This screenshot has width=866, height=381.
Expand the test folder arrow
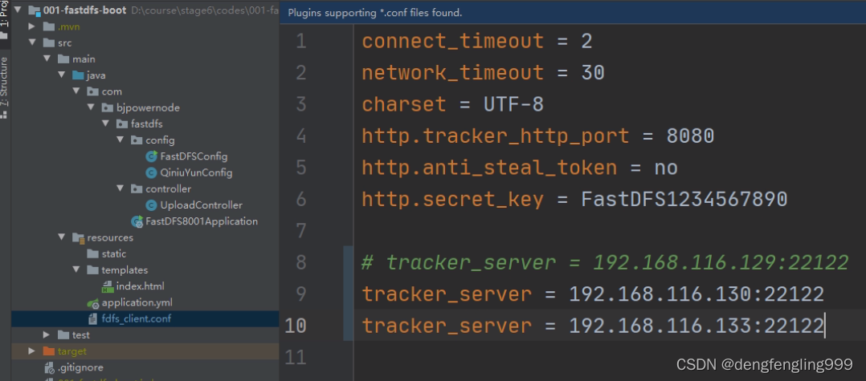(47, 334)
